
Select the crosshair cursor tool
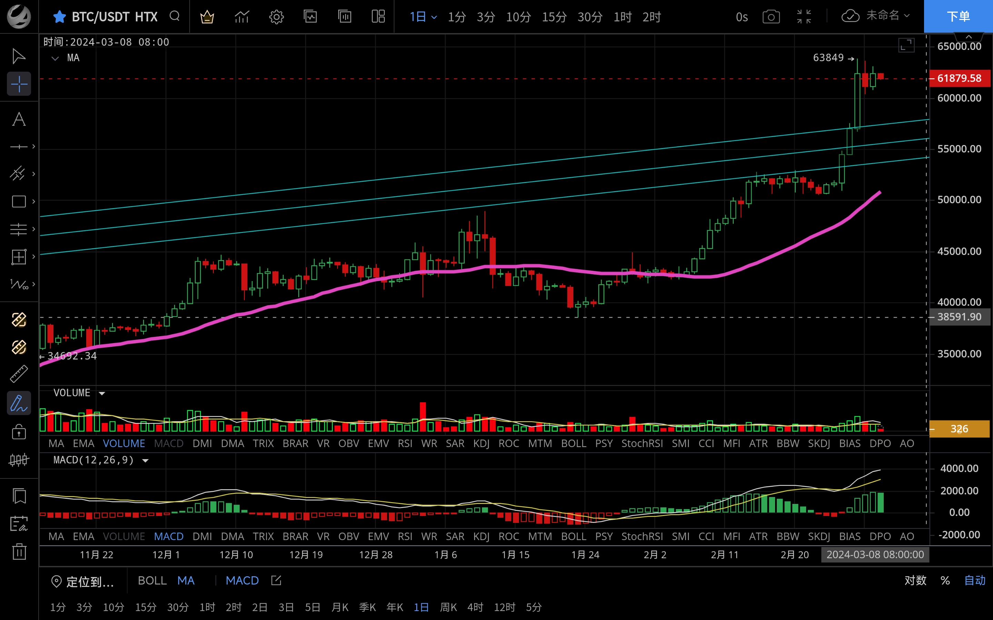coord(19,84)
